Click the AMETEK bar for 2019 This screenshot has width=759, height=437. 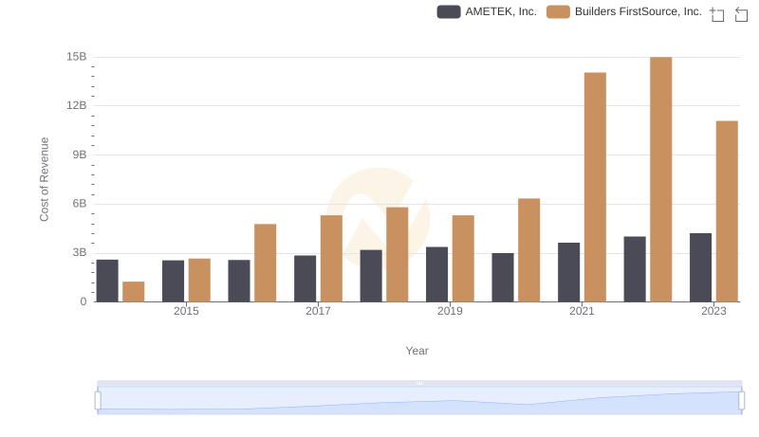click(436, 274)
